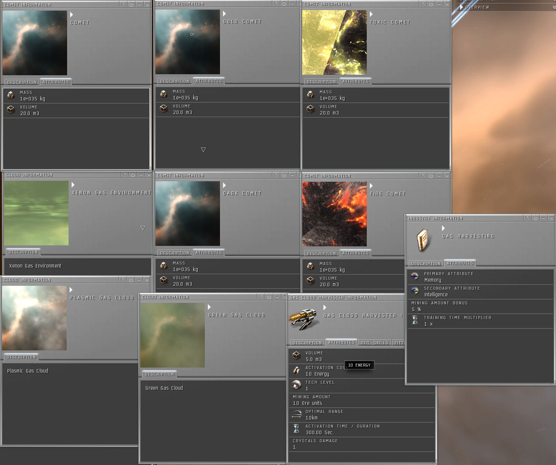This screenshot has width=556, height=465.
Task: Click the Toxic Comet preview image
Action: [x=335, y=42]
